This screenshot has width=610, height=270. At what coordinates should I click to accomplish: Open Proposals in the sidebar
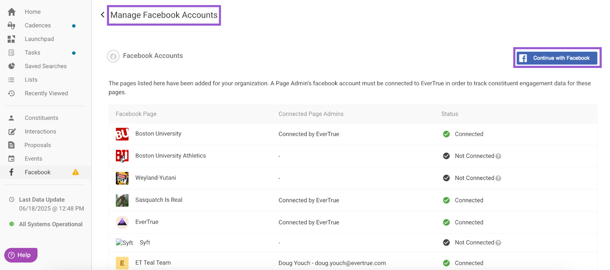(x=38, y=145)
